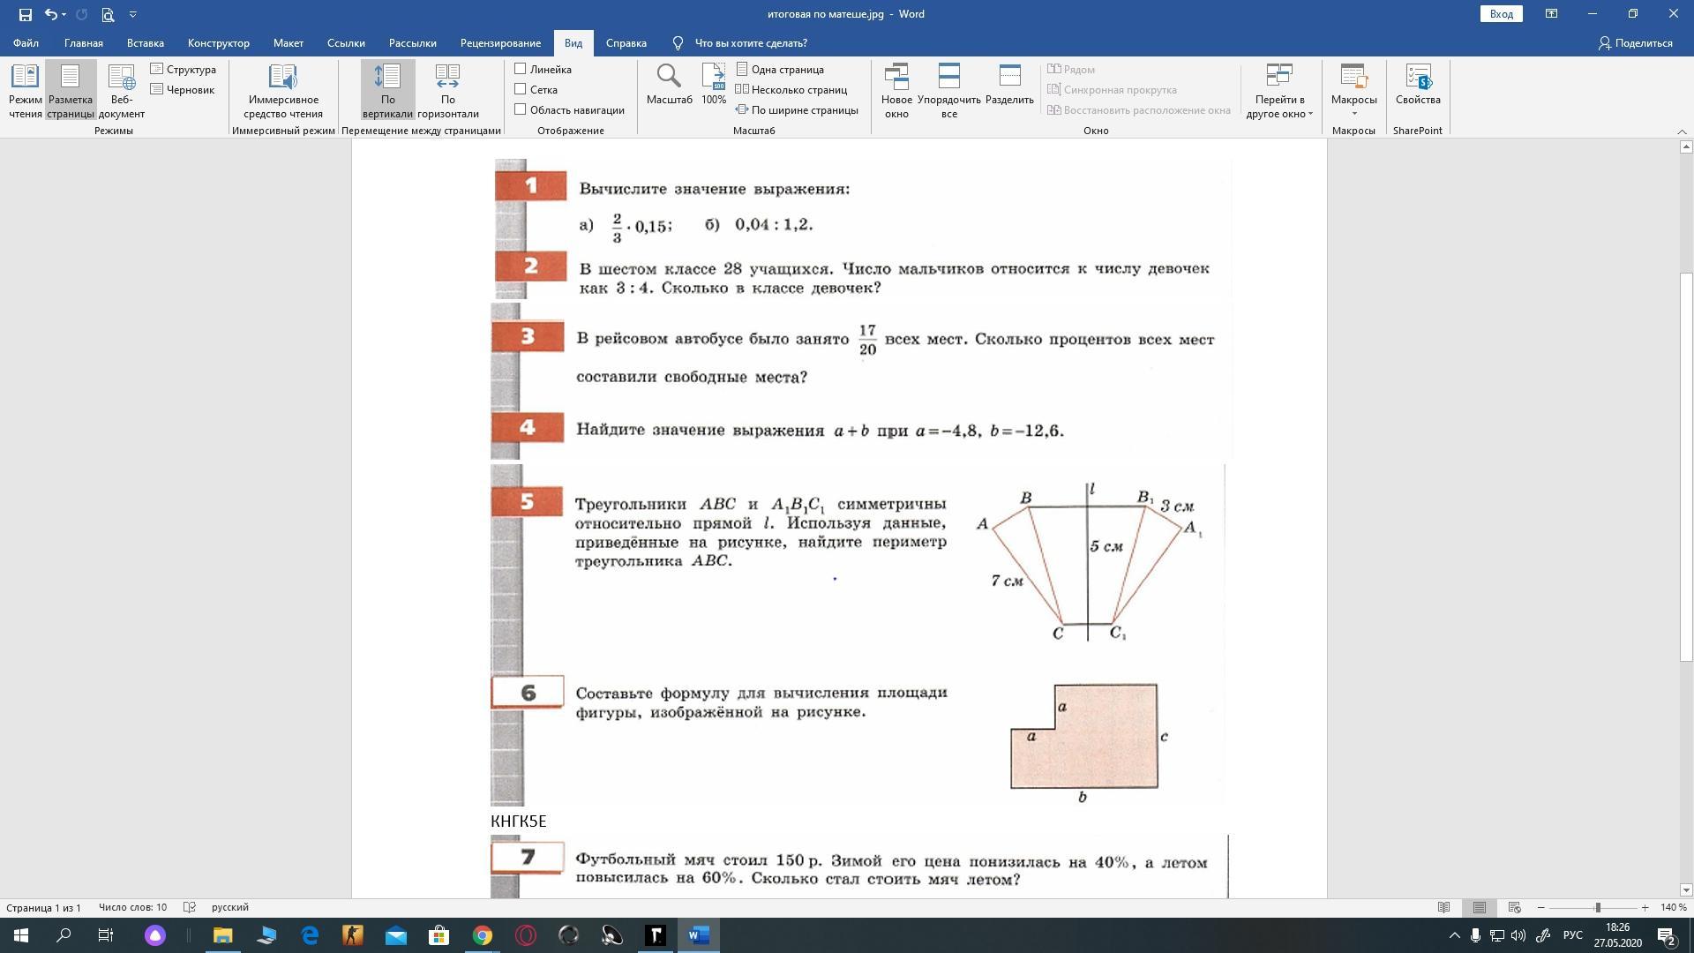Image resolution: width=1694 pixels, height=953 pixels.
Task: Switch to the Справка tab
Action: (626, 42)
